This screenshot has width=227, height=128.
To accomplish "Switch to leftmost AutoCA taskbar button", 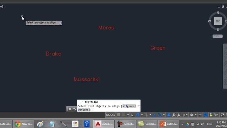I will coord(6,124).
